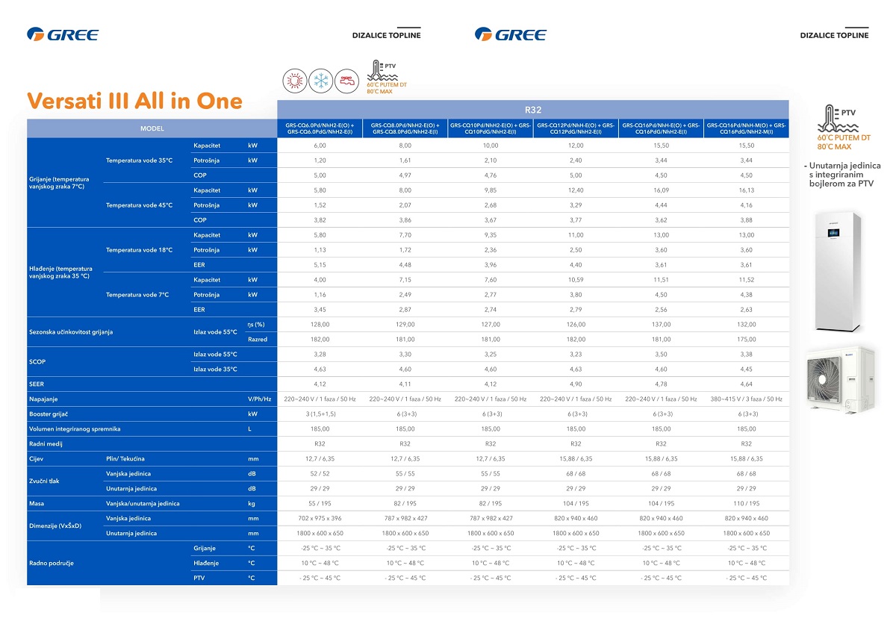896x633 pixels.
Task: Click the blue snowflake cooling icon
Action: point(320,81)
